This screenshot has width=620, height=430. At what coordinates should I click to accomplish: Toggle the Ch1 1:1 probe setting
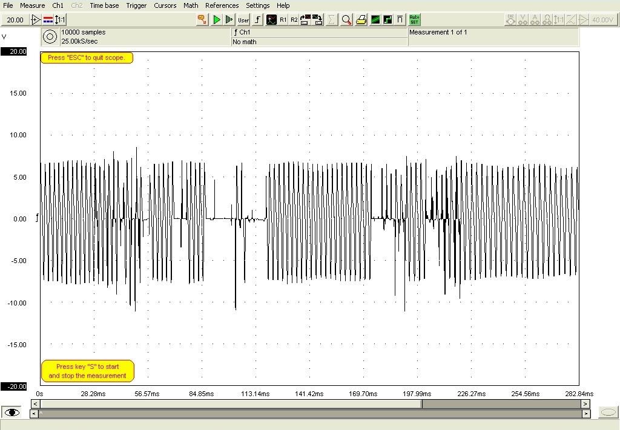[x=60, y=20]
